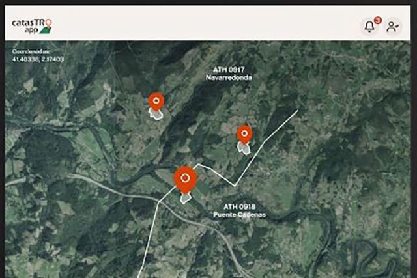Select the eastern map pin

tap(244, 134)
